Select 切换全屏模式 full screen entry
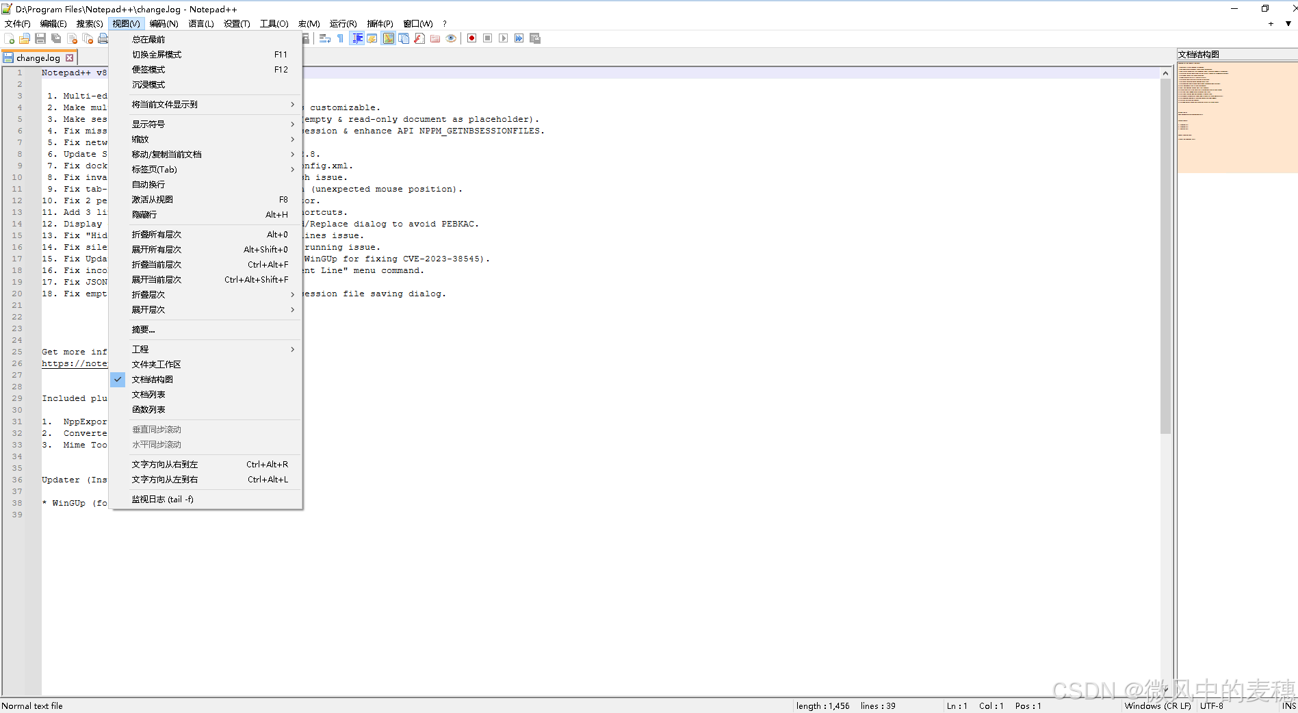 click(x=205, y=55)
